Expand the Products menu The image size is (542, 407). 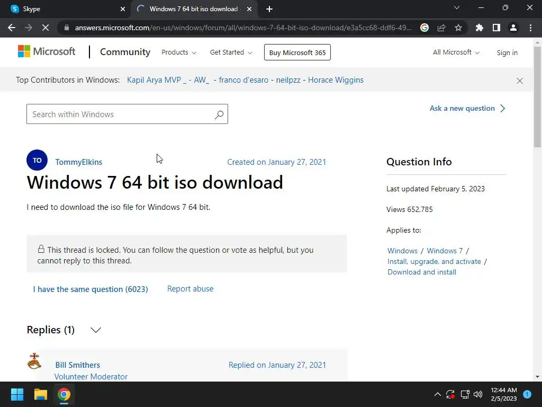179,52
